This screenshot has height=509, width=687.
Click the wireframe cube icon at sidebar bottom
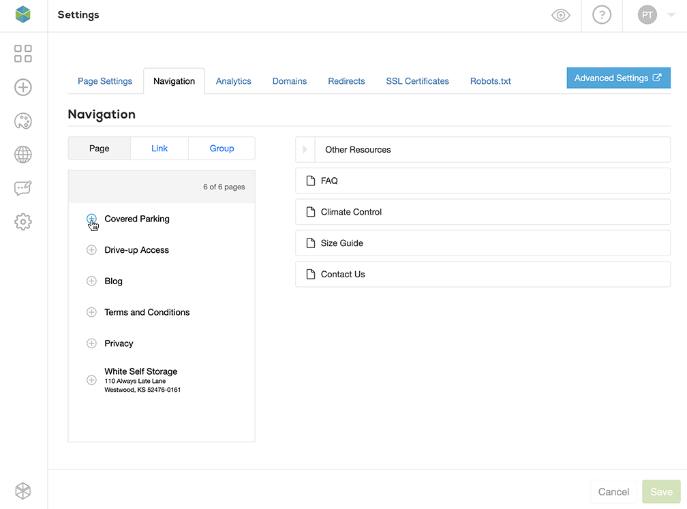(22, 491)
